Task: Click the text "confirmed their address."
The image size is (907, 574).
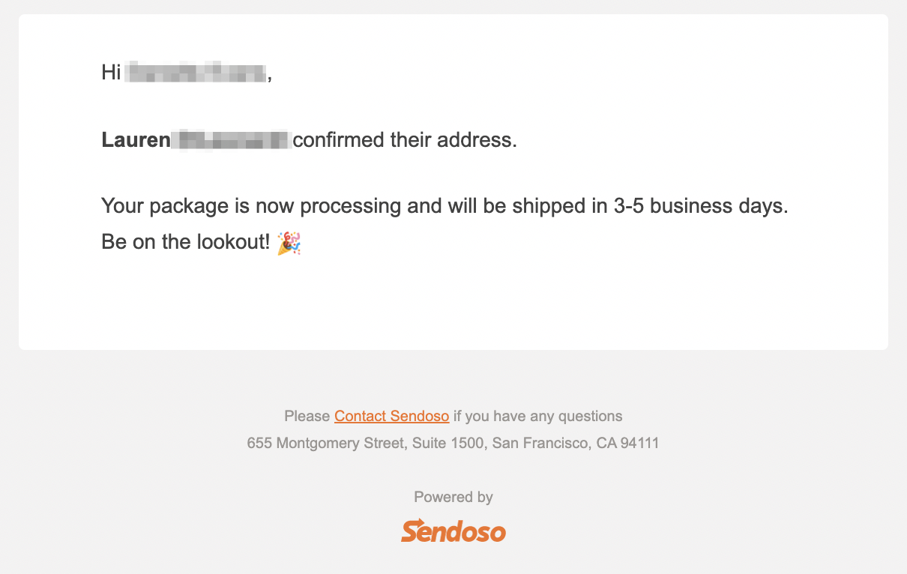Action: 405,140
